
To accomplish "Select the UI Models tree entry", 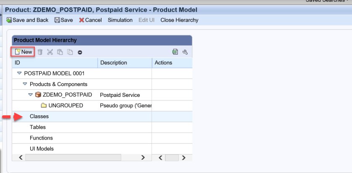I will [x=42, y=149].
